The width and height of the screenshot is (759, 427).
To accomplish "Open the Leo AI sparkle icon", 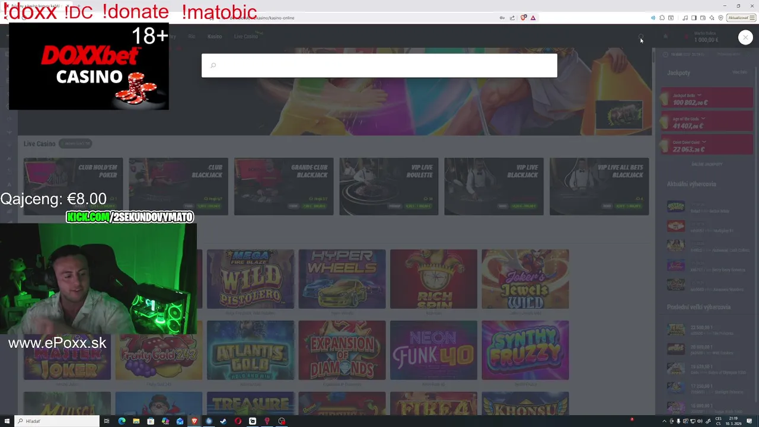I will point(712,18).
